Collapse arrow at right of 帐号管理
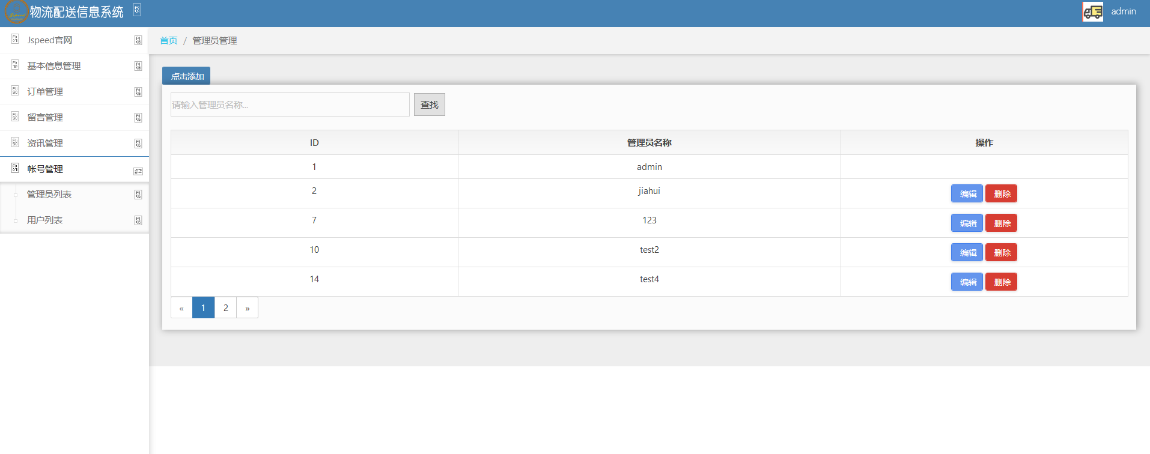This screenshot has width=1150, height=454. [x=138, y=171]
